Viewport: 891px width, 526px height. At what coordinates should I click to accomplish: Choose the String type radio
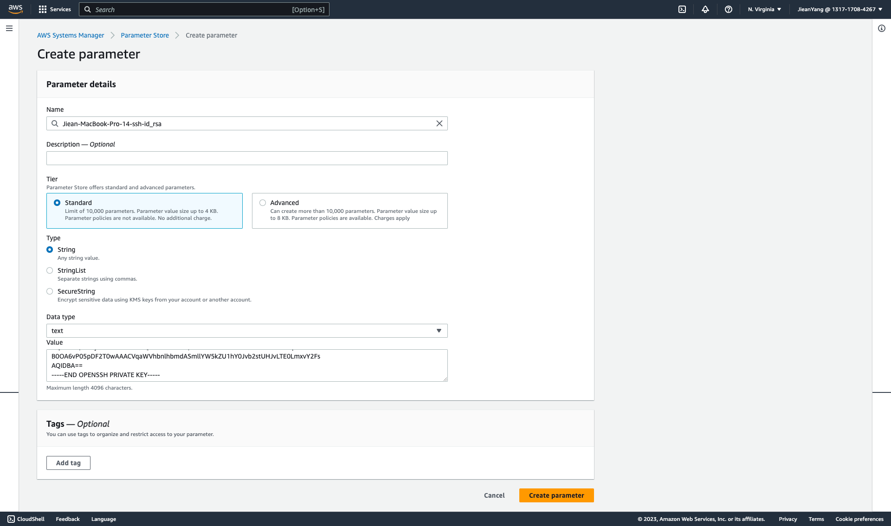click(x=50, y=250)
